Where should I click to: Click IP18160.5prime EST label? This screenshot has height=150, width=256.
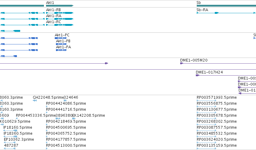click(18, 127)
